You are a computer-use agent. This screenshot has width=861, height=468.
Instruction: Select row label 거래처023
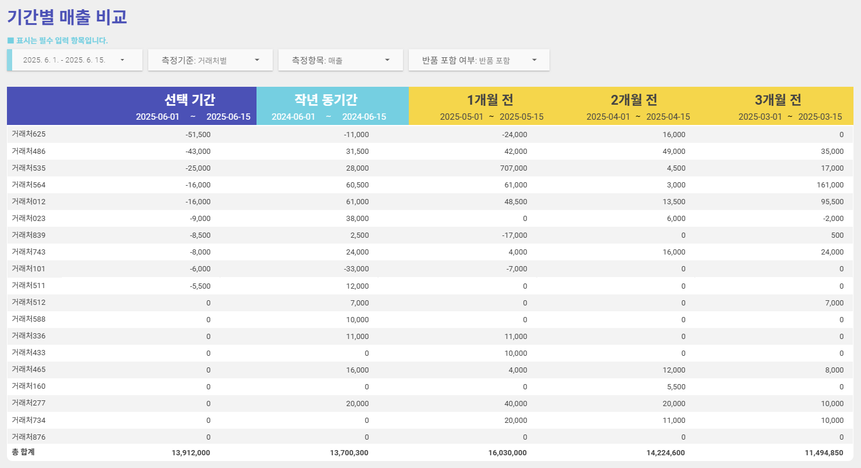click(28, 218)
